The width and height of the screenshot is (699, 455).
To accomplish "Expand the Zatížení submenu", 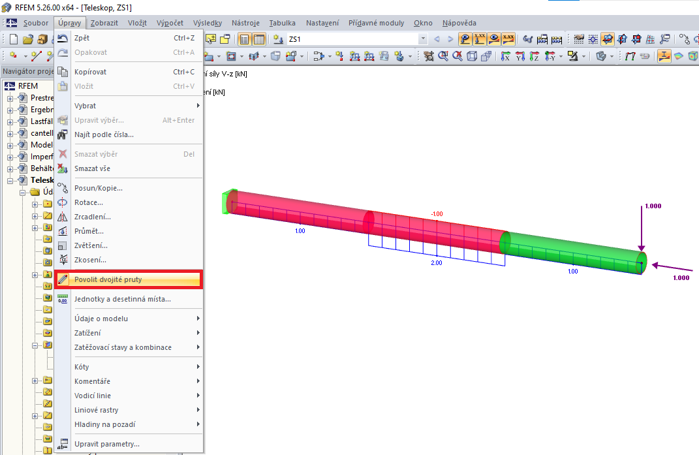I will tap(129, 333).
